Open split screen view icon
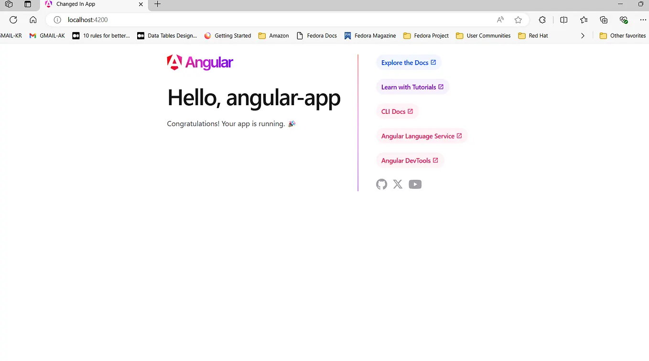The height and width of the screenshot is (361, 649). [564, 20]
